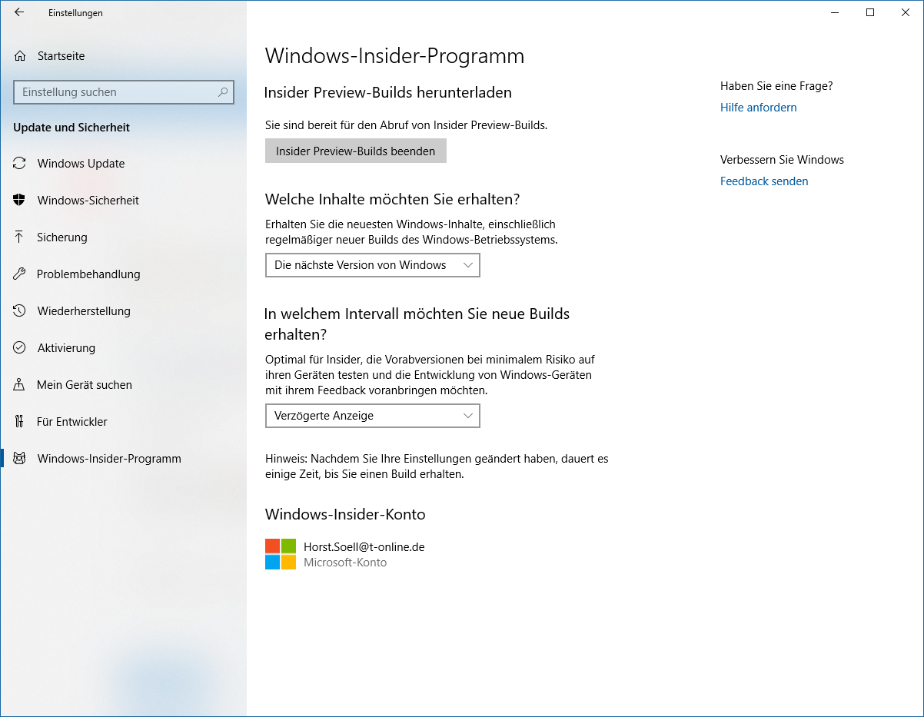The image size is (924, 717).
Task: Open the 'Verzögerte Anzeige' interval dropdown
Action: tap(373, 416)
